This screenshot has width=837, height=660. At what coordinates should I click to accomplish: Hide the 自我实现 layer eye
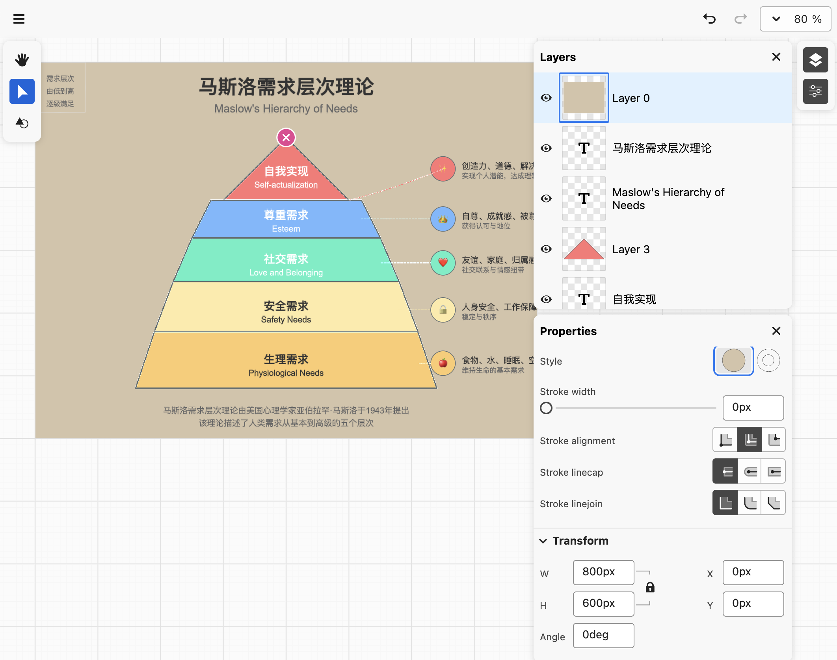coord(546,299)
